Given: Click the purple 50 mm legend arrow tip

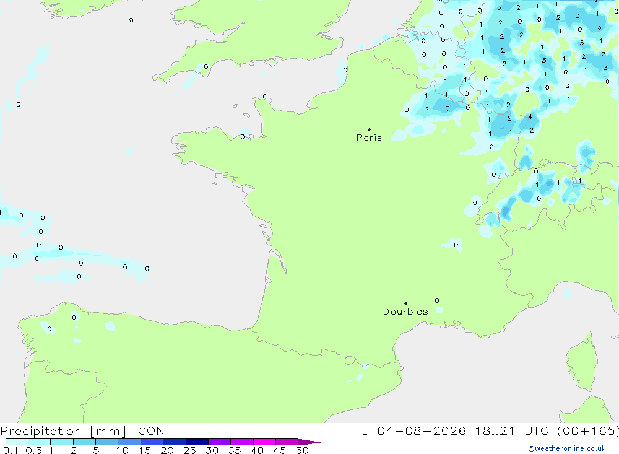Looking at the screenshot, I should 310,442.
